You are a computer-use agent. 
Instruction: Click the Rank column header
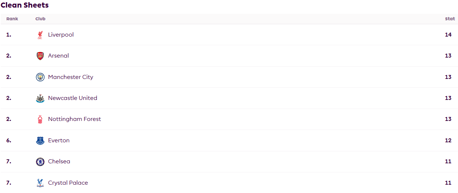tap(12, 19)
